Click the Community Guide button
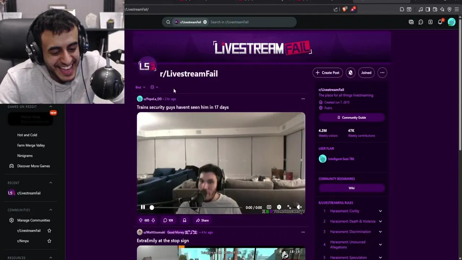 click(352, 117)
